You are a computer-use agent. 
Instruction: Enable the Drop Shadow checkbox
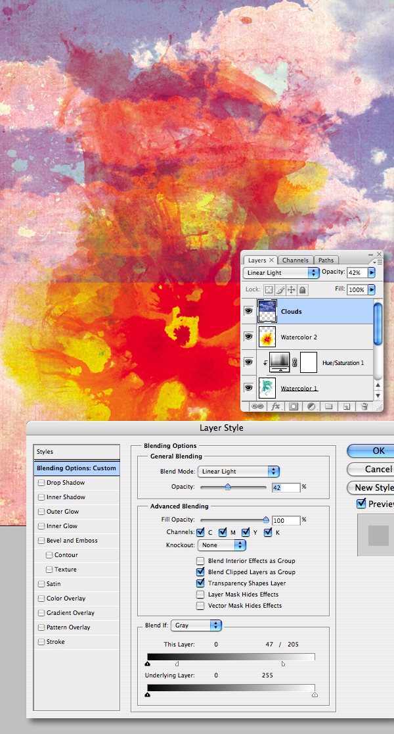click(41, 483)
